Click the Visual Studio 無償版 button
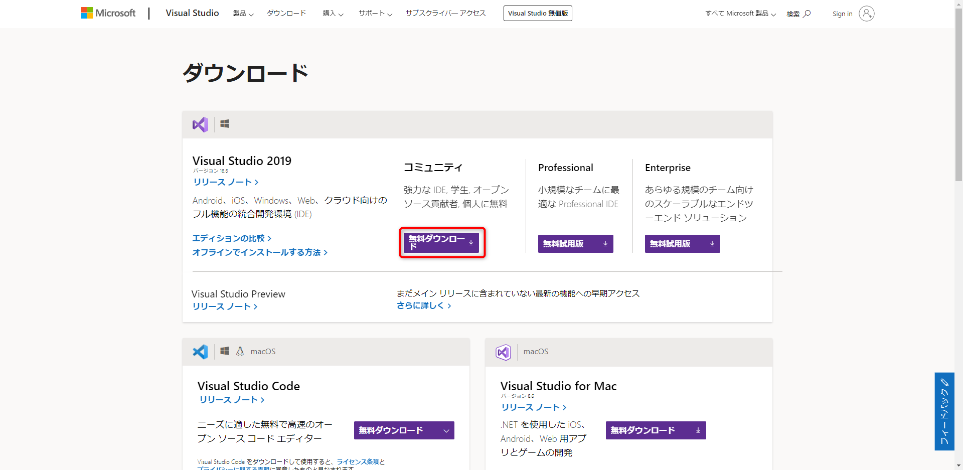This screenshot has width=963, height=470. pyautogui.click(x=538, y=13)
